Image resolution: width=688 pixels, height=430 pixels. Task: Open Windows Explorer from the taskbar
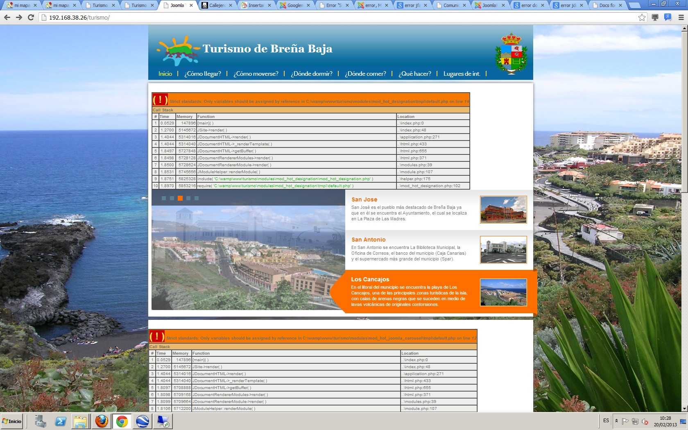81,421
